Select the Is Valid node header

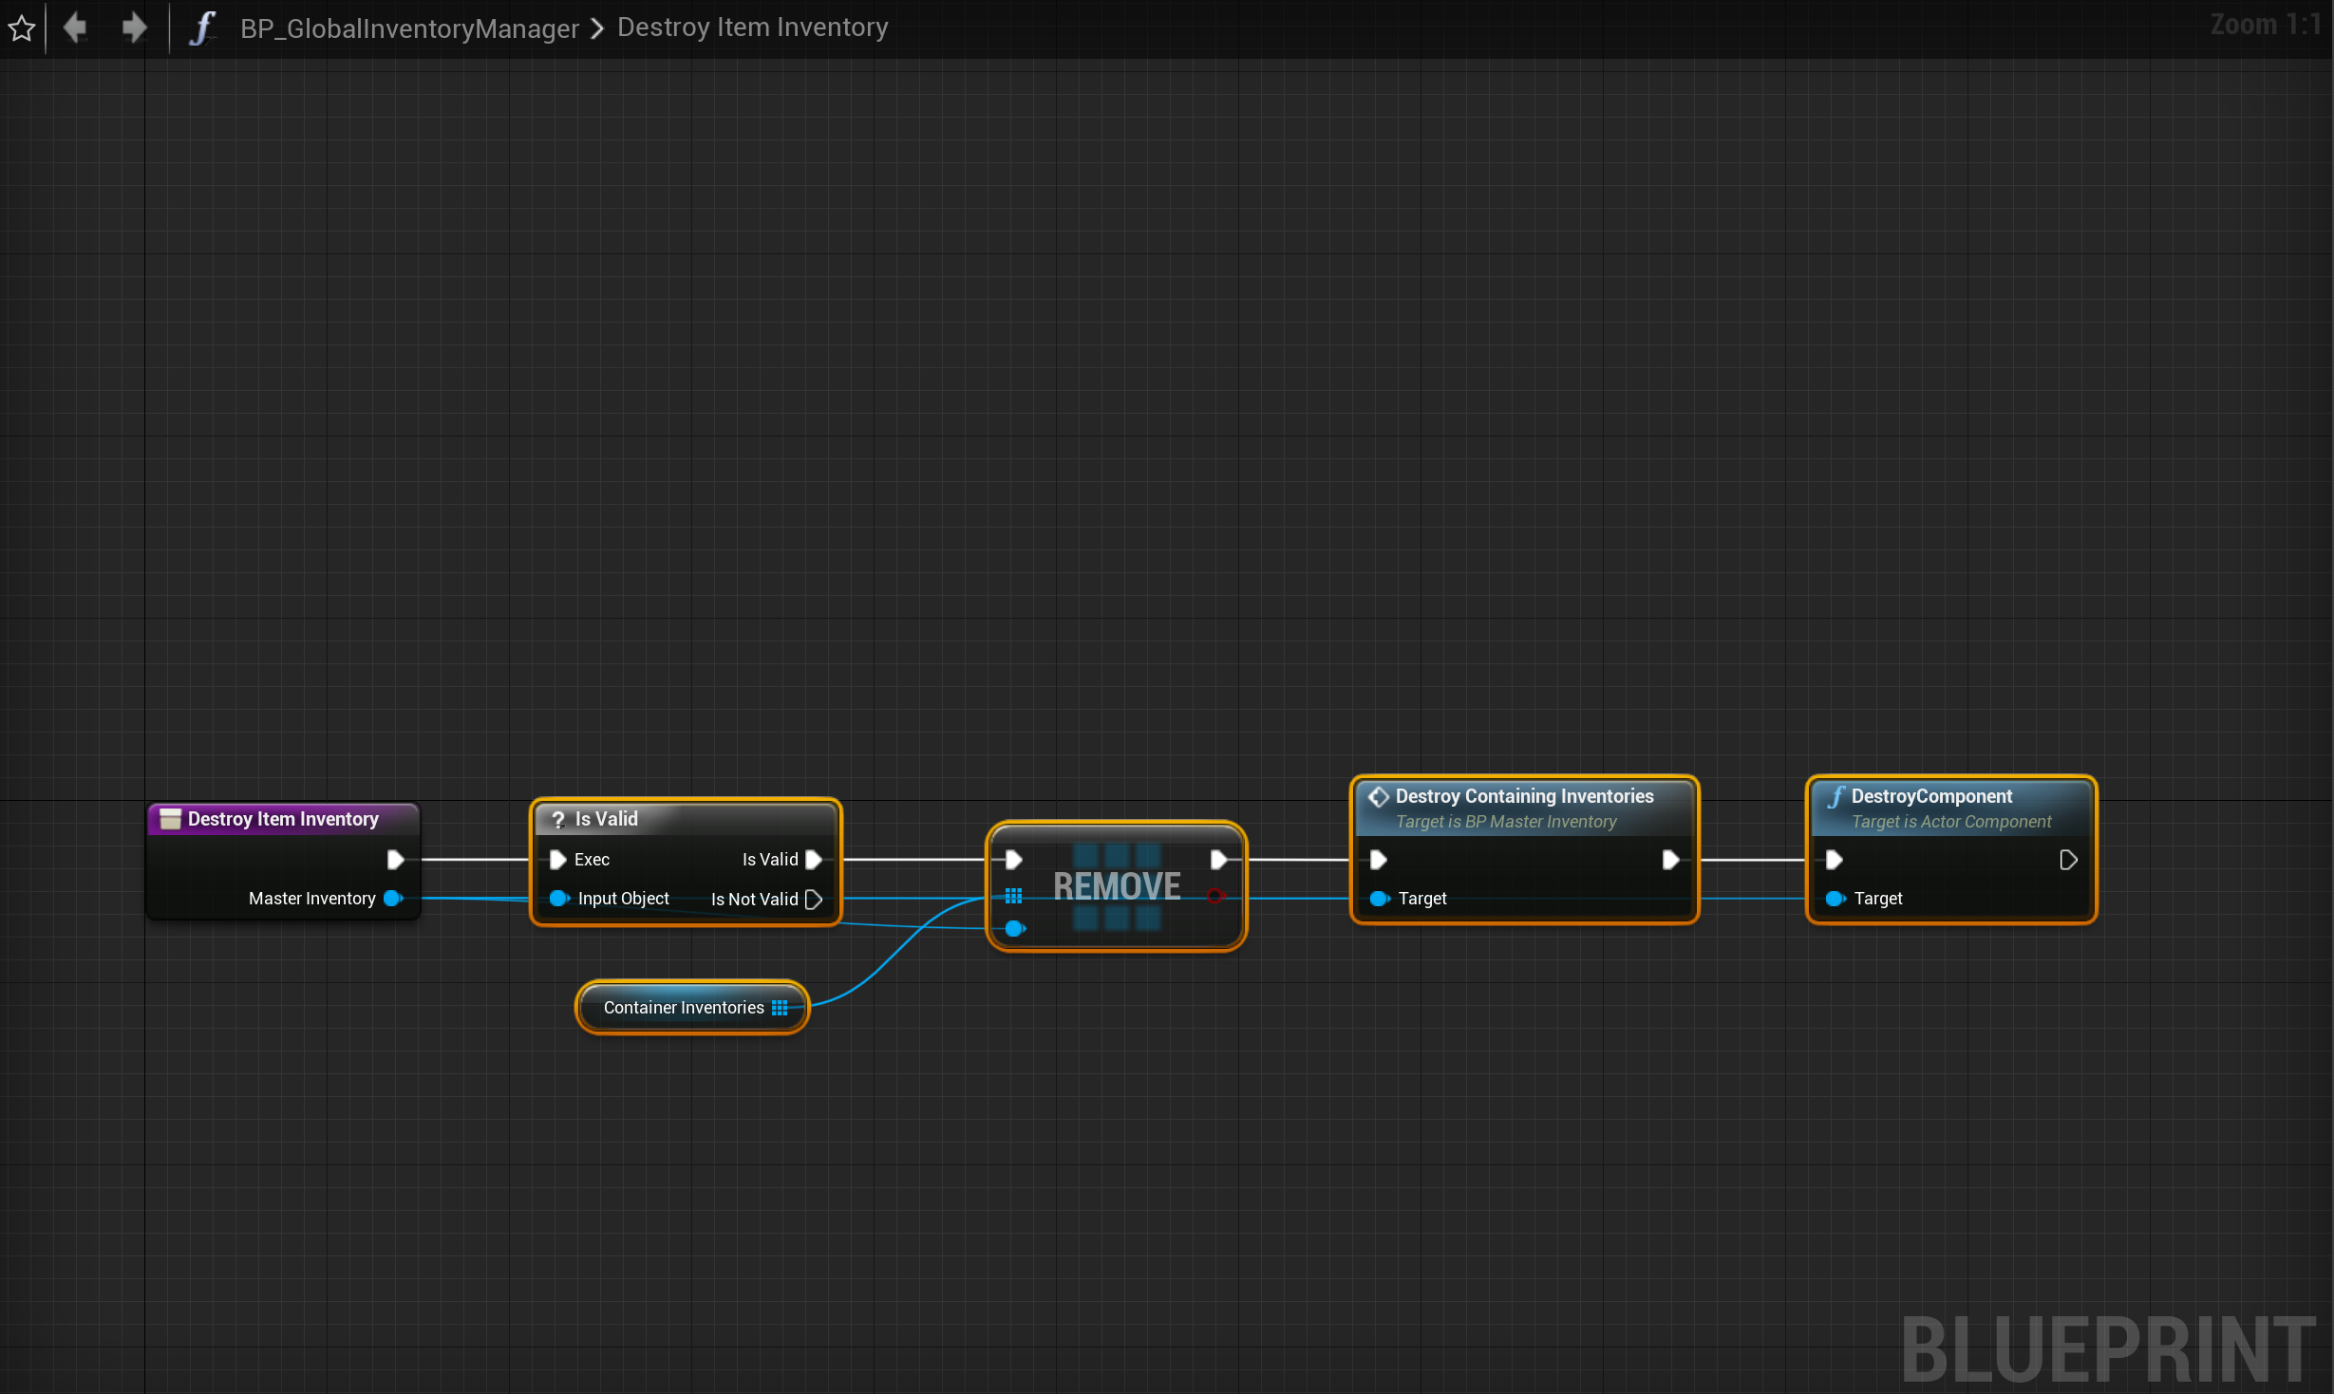coord(606,819)
